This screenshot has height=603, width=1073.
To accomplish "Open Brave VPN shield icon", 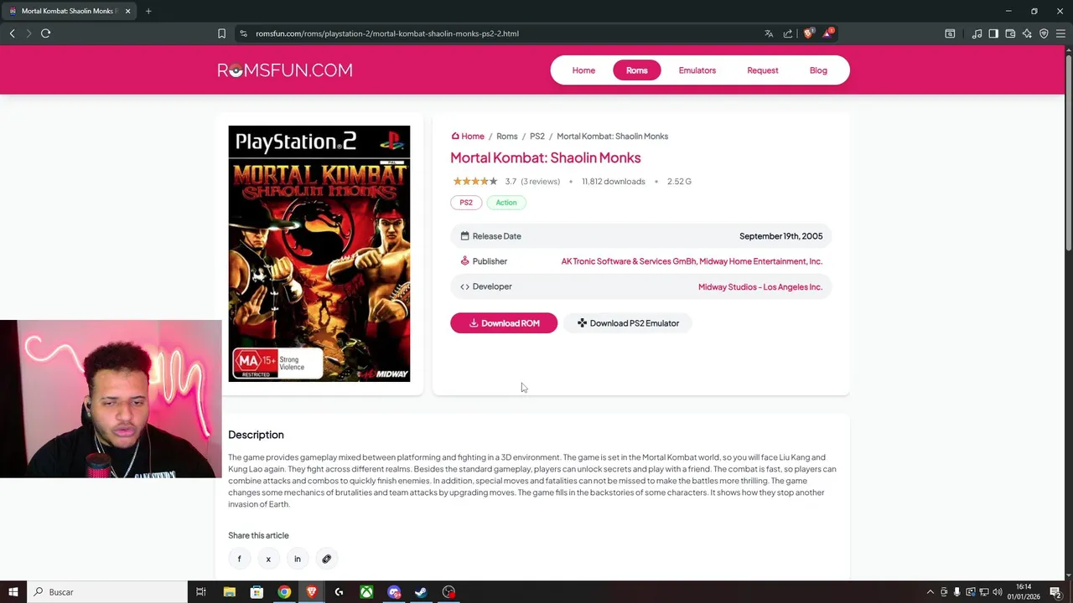I will [x=1044, y=33].
